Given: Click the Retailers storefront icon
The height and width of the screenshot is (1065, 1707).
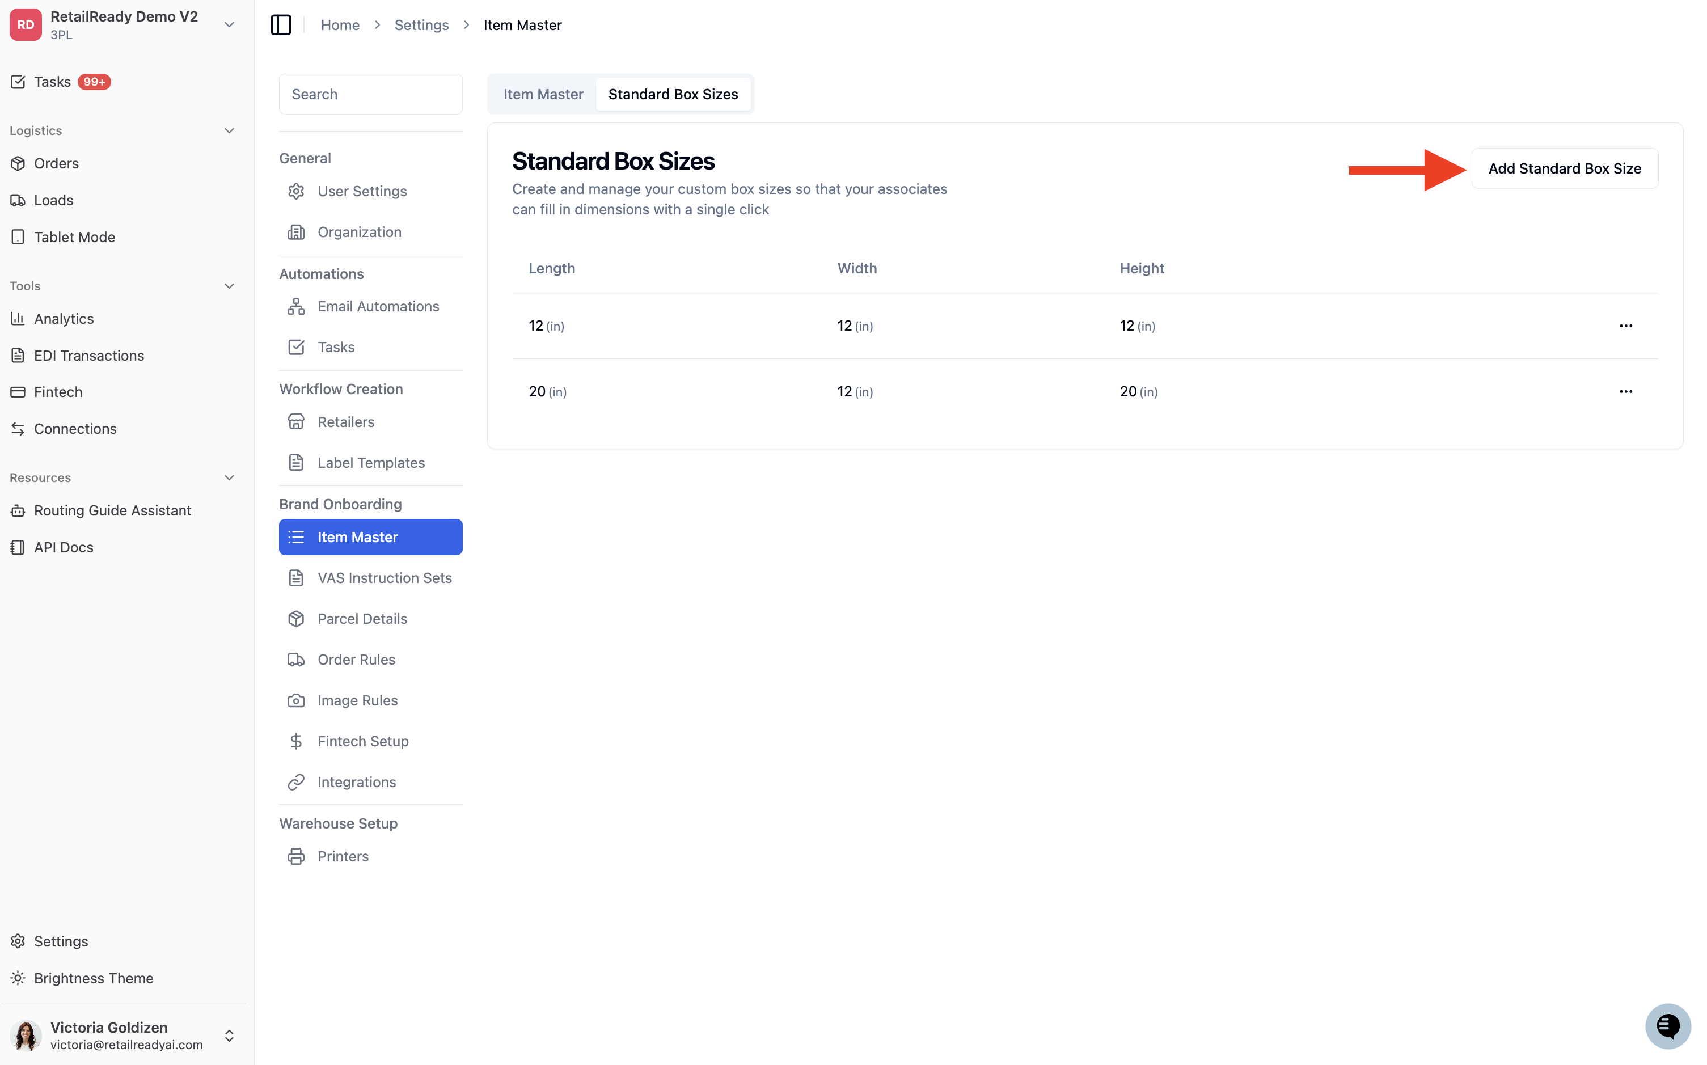Looking at the screenshot, I should pos(296,421).
